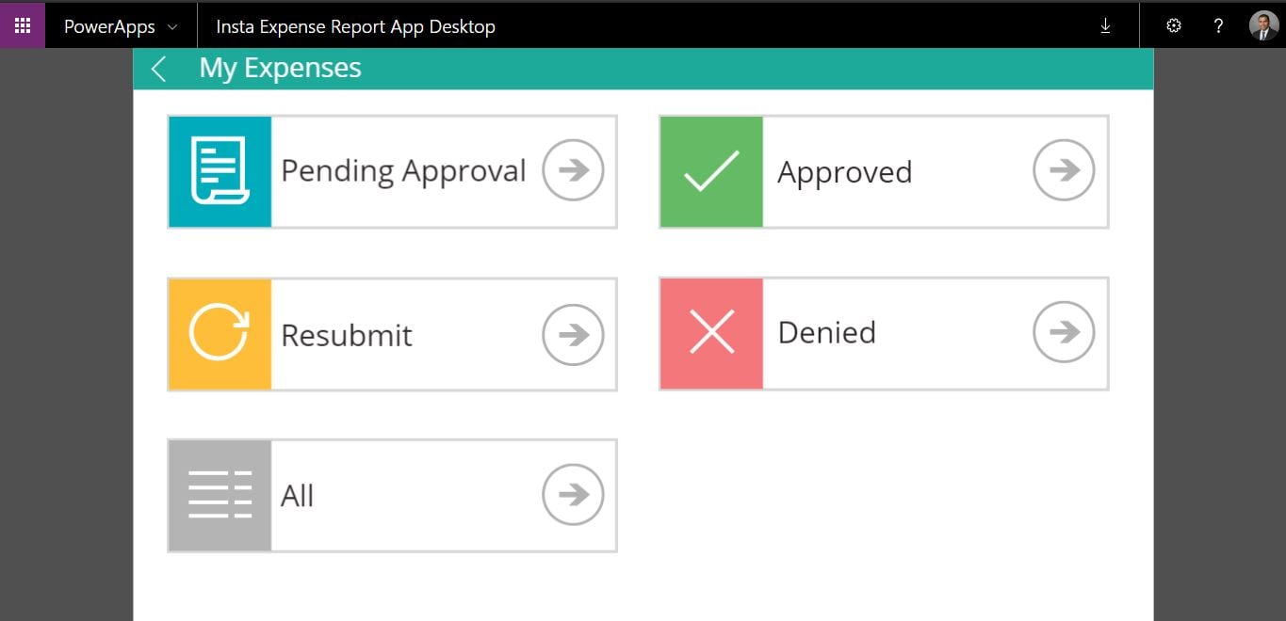The height and width of the screenshot is (621, 1286).
Task: Open All via its arrow button
Action: [573, 495]
